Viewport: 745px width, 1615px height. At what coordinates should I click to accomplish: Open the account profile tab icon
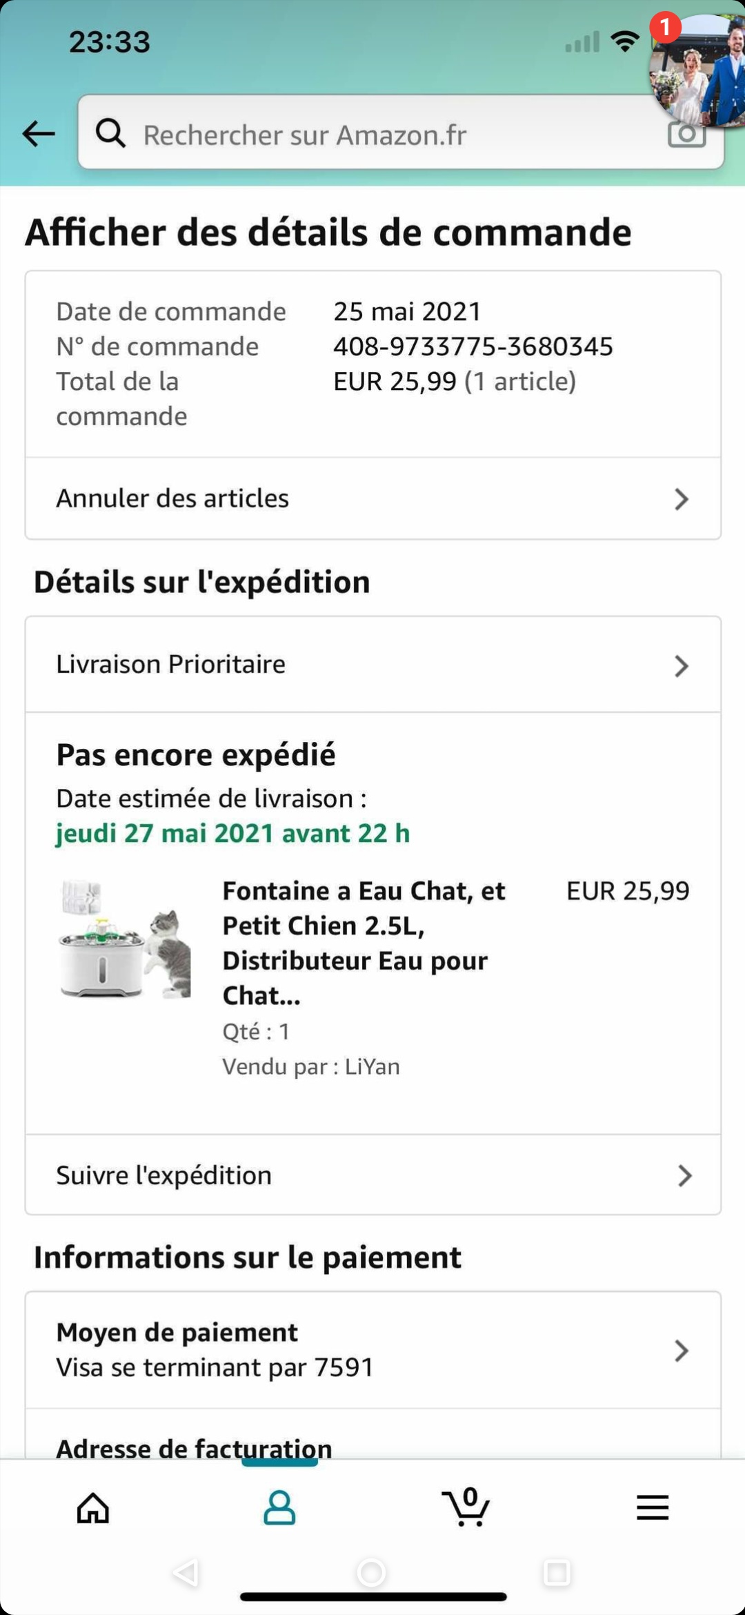[279, 1507]
